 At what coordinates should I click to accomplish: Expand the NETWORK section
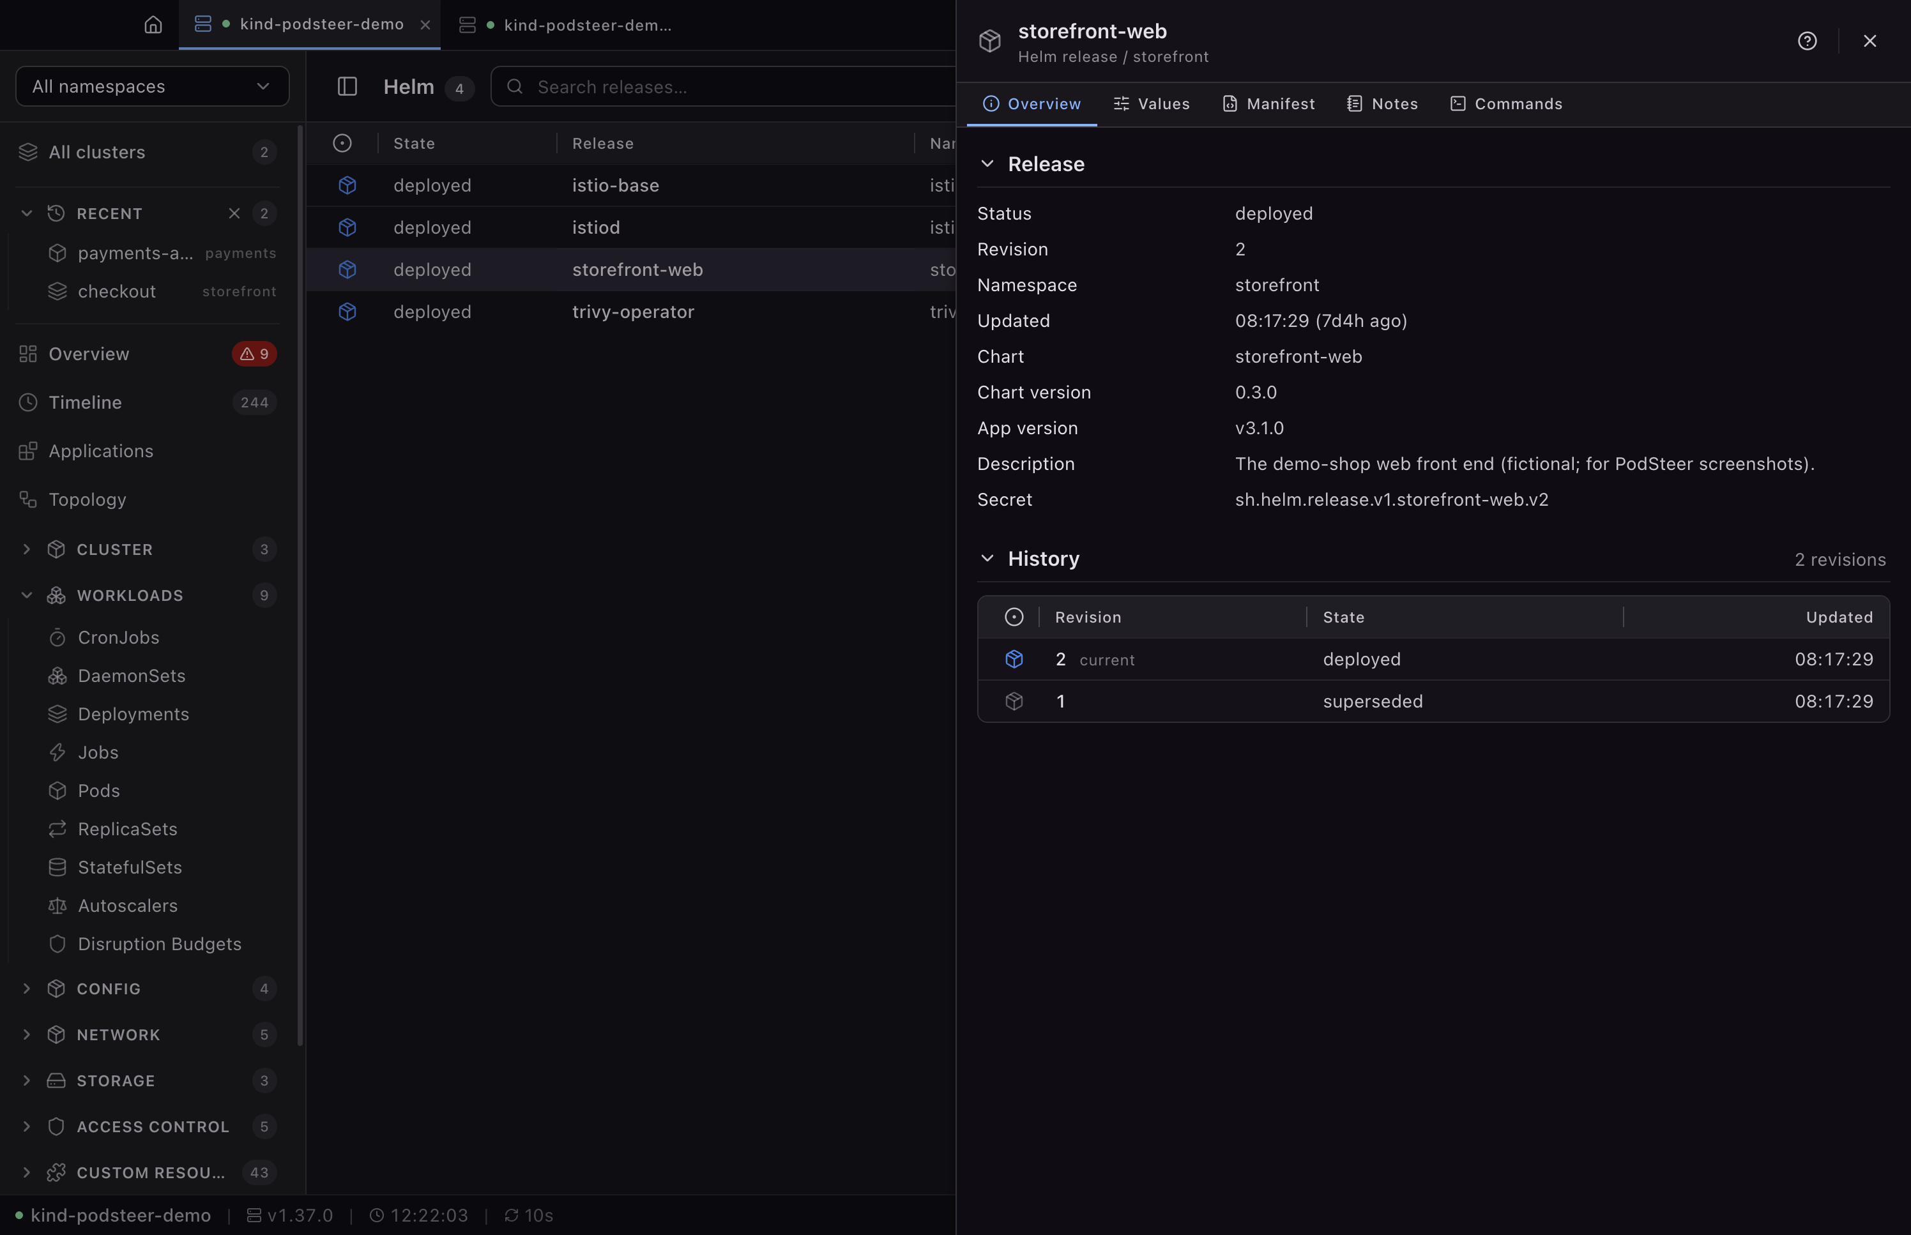[26, 1034]
